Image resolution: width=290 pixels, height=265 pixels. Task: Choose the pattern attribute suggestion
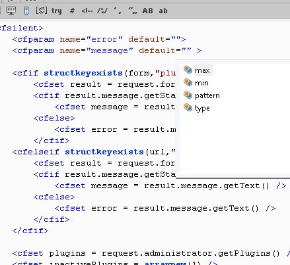[207, 95]
